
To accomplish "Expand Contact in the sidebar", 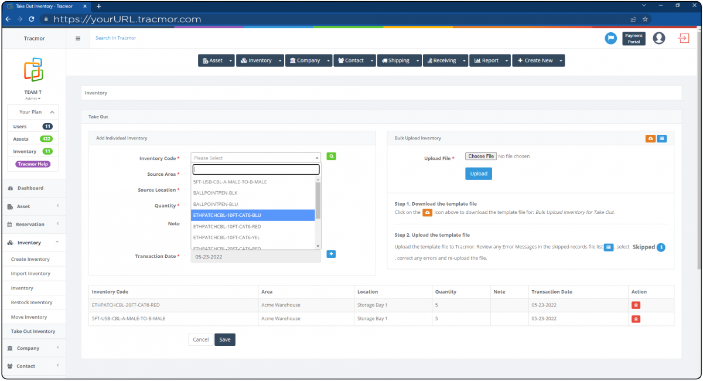I will pos(33,366).
